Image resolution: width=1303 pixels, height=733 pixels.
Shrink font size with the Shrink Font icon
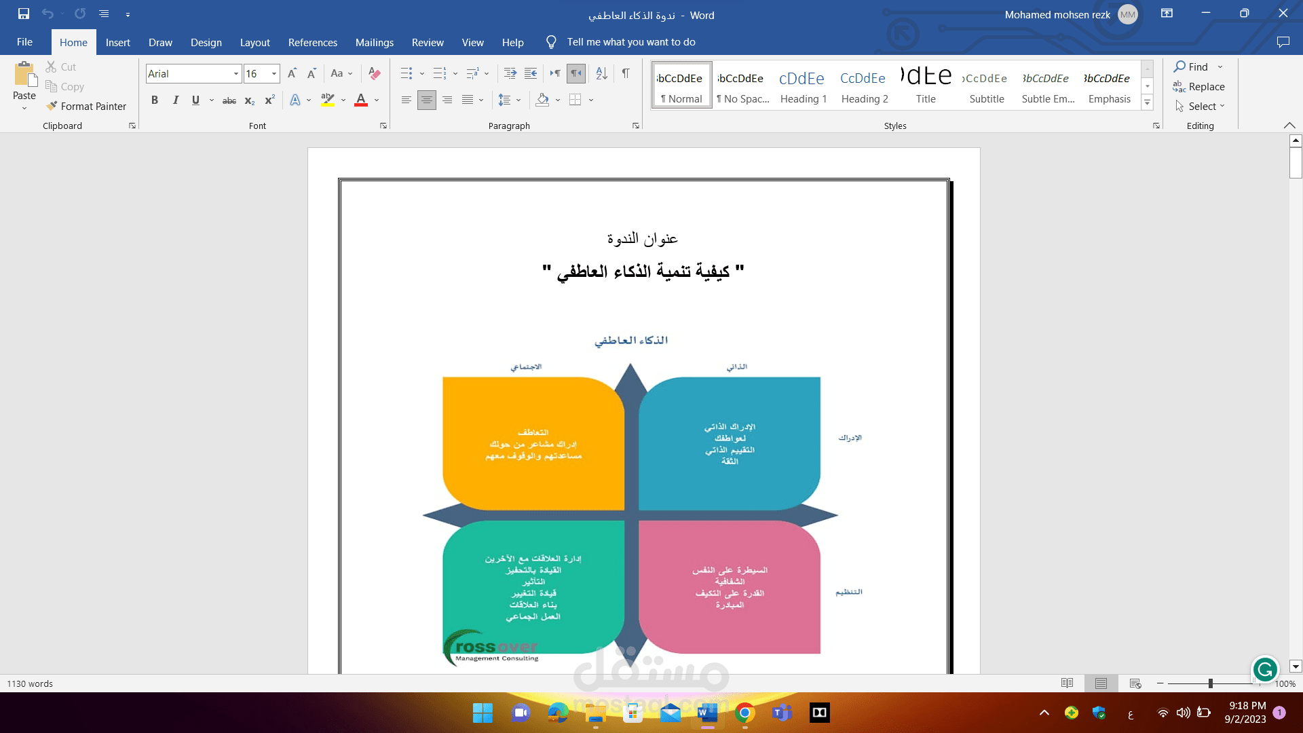pyautogui.click(x=311, y=73)
